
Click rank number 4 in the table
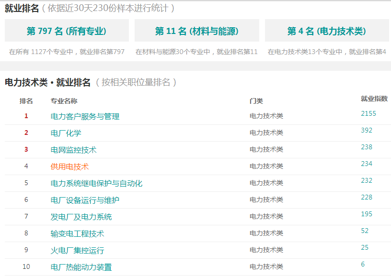pos(26,166)
